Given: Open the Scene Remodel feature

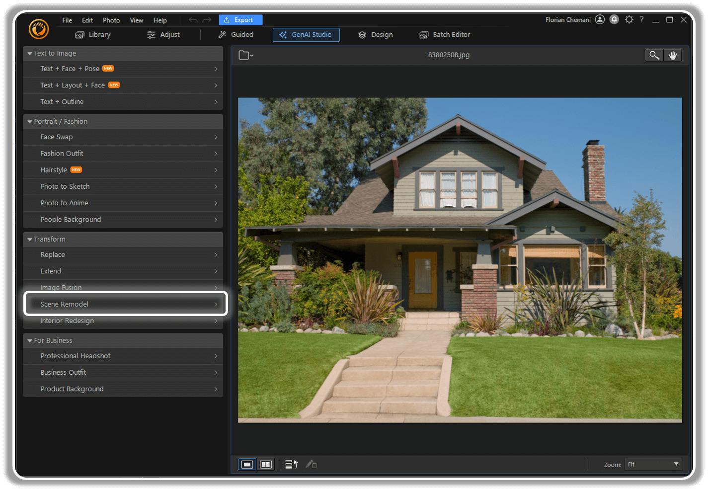Looking at the screenshot, I should coord(125,304).
